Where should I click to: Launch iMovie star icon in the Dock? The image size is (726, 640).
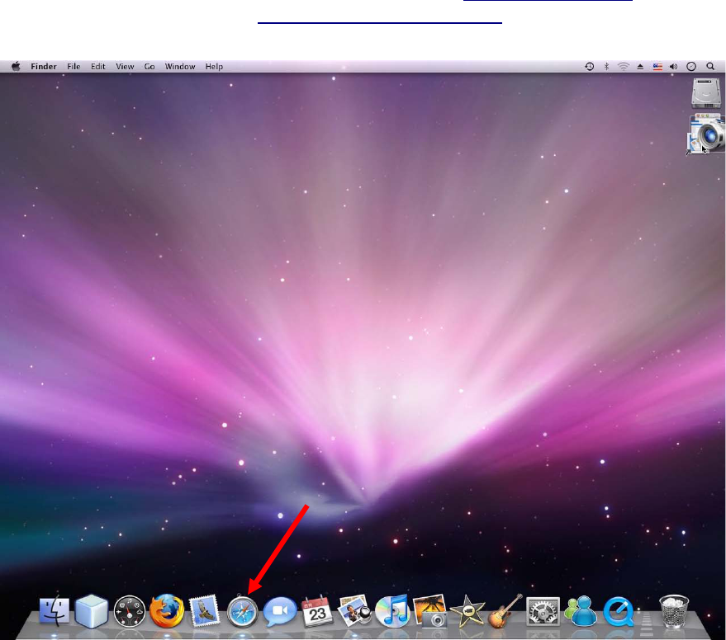[467, 611]
